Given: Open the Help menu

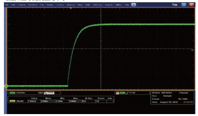Looking at the screenshot, I should pyautogui.click(x=127, y=5).
